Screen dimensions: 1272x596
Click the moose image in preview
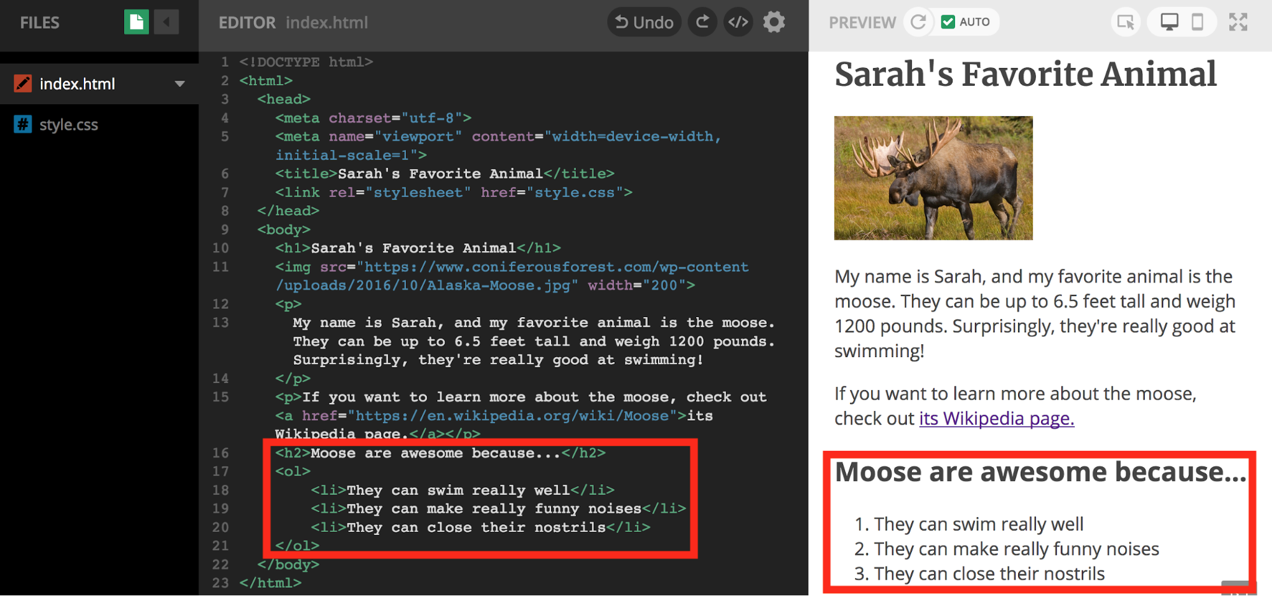point(933,178)
